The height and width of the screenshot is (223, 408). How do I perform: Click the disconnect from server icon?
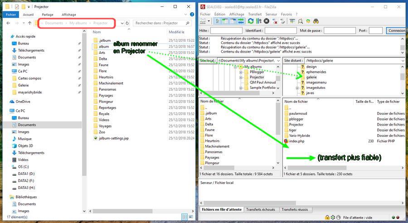click(275, 21)
